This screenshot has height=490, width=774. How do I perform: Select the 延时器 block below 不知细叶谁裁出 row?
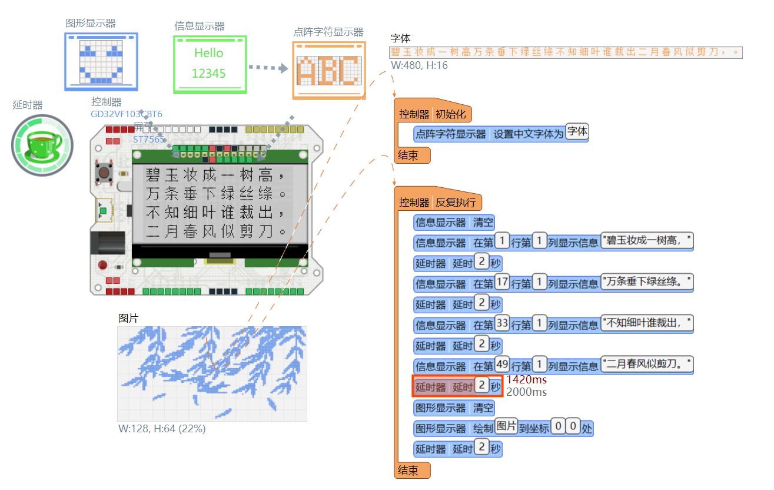[x=458, y=345]
